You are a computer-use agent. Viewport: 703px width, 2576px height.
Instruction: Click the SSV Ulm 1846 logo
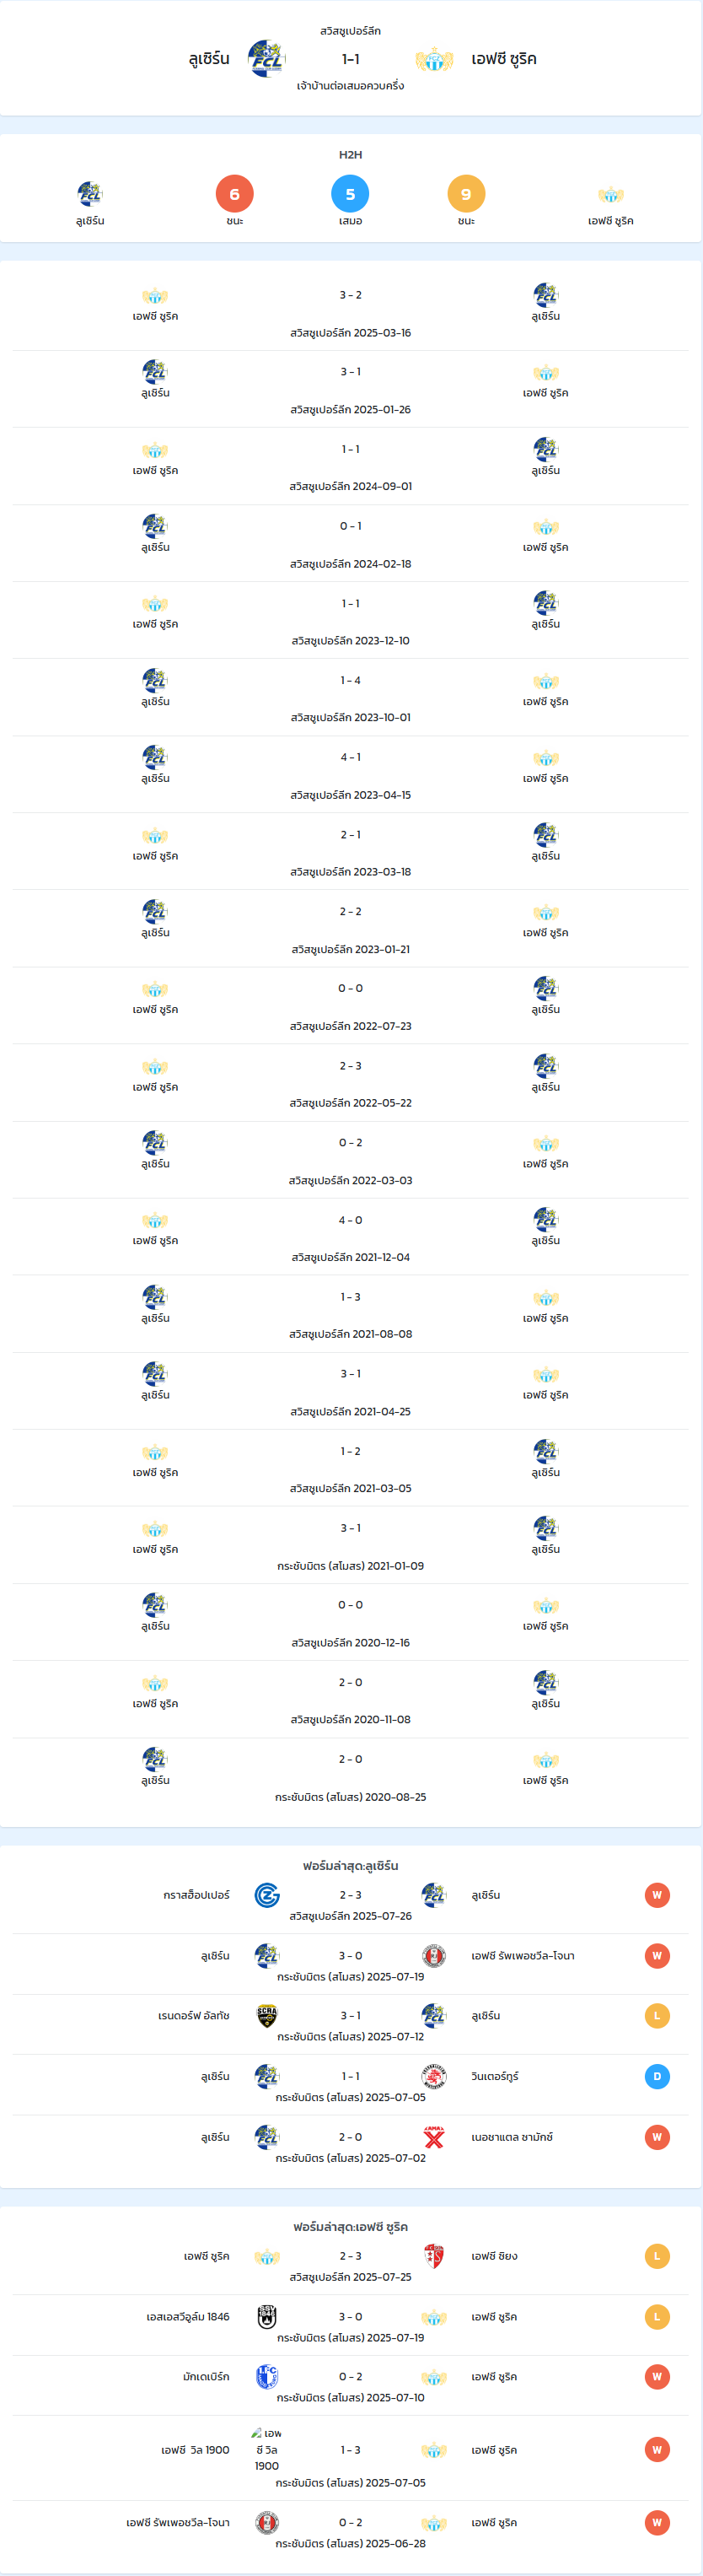pos(267,2316)
